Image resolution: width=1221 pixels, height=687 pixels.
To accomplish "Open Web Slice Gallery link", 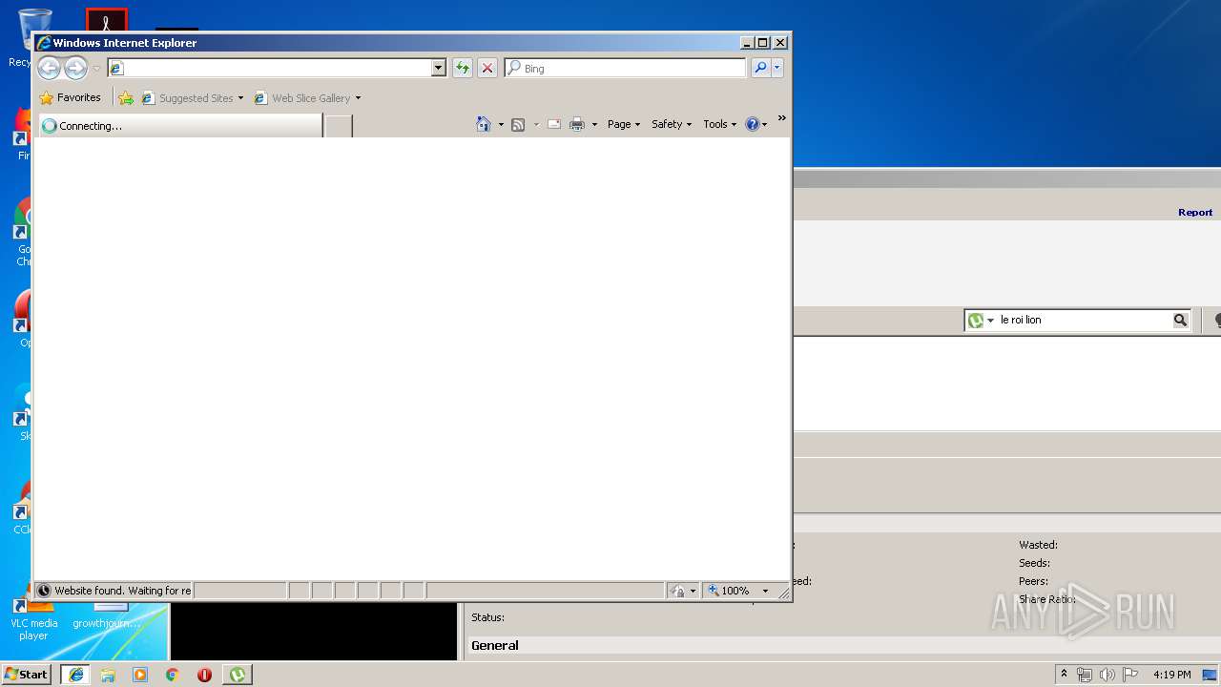I will coord(307,97).
